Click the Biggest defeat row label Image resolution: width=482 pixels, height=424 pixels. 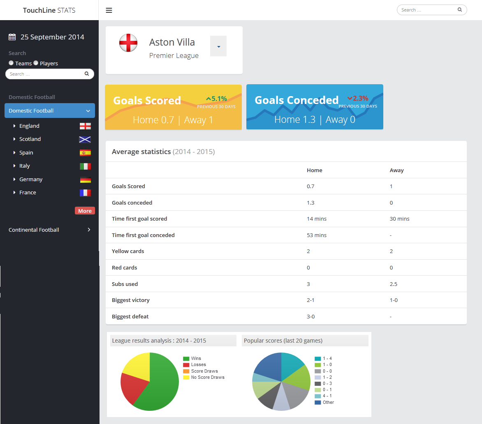[x=130, y=316]
